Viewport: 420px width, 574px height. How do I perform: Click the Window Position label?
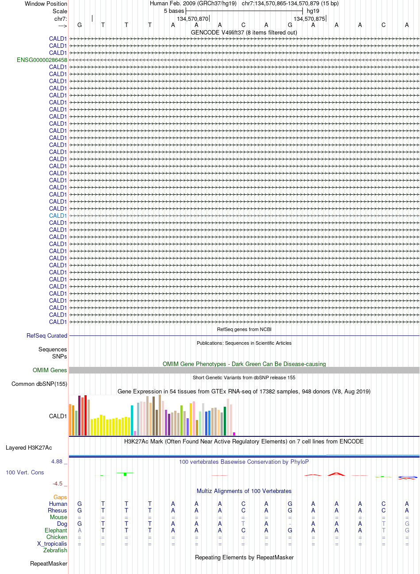(46, 4)
